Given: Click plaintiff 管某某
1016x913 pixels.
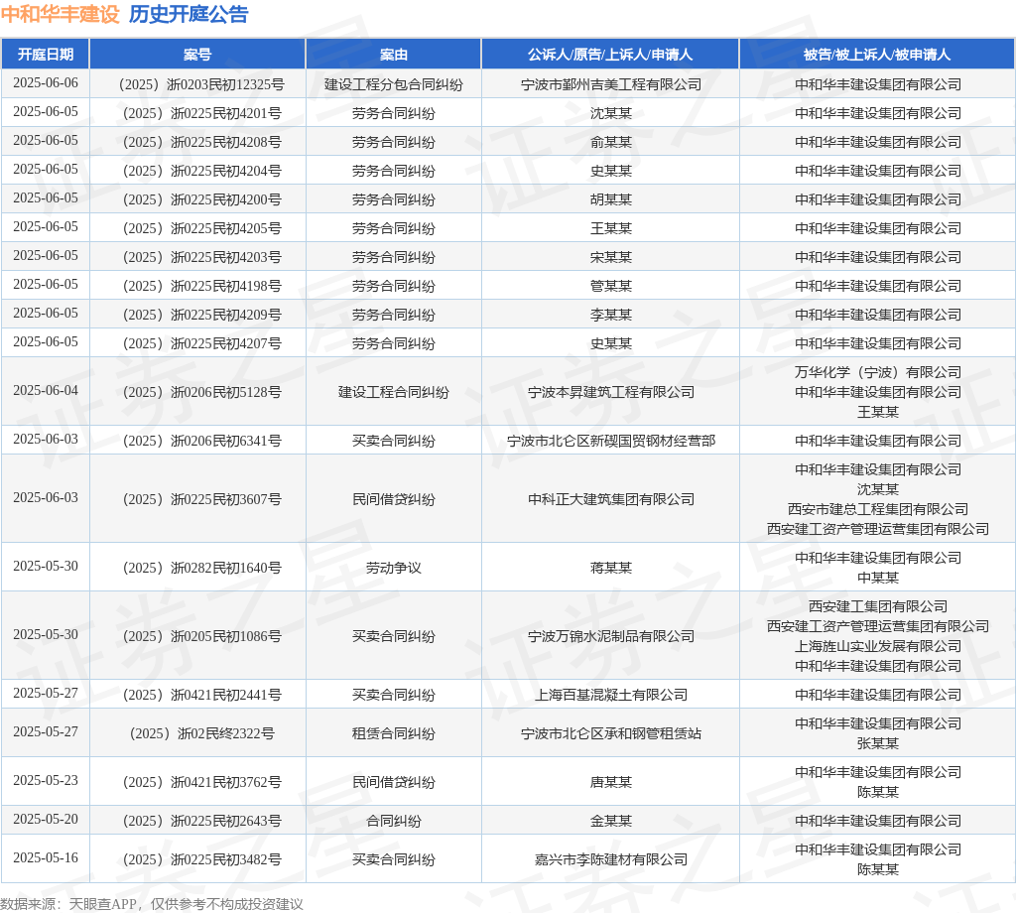Looking at the screenshot, I should (x=610, y=286).
